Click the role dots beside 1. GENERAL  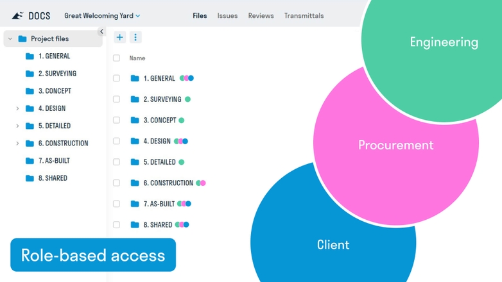pos(187,78)
